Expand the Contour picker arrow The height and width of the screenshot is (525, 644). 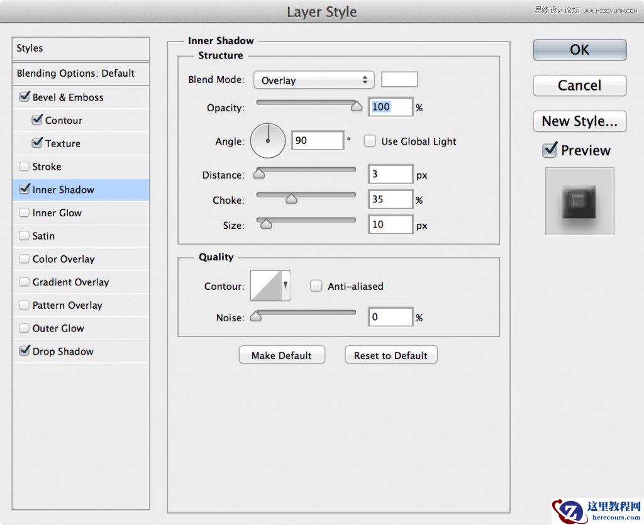coord(286,285)
